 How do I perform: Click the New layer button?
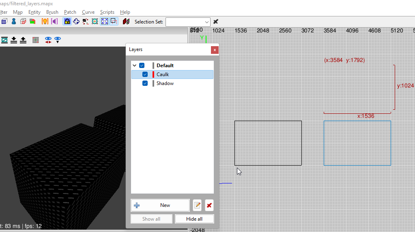pyautogui.click(x=160, y=205)
